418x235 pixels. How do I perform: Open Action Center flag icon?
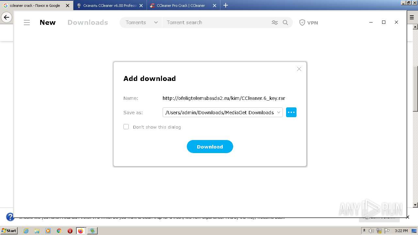(x=386, y=231)
